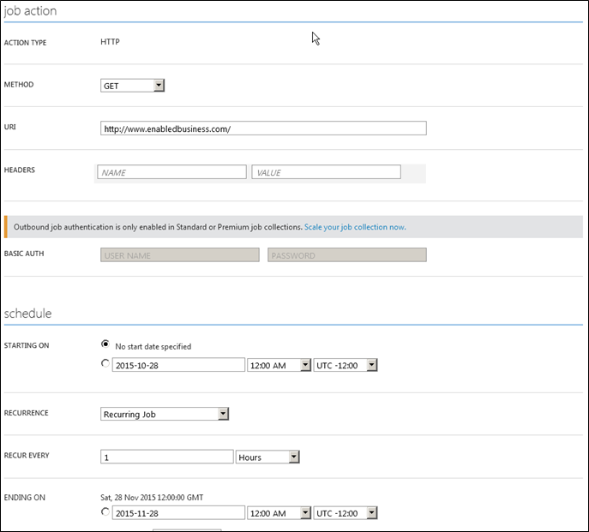This screenshot has height=532, width=589.
Task: Click the Recurring Job dropdown arrow
Action: coord(223,414)
